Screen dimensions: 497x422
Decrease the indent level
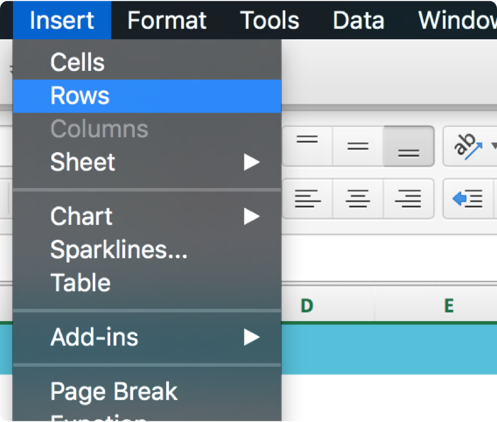[x=467, y=199]
